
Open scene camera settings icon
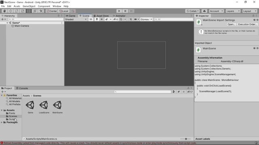point(136,19)
